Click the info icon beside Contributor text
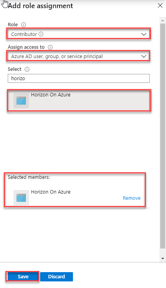The width and height of the screenshot is (166, 288). click(41, 34)
